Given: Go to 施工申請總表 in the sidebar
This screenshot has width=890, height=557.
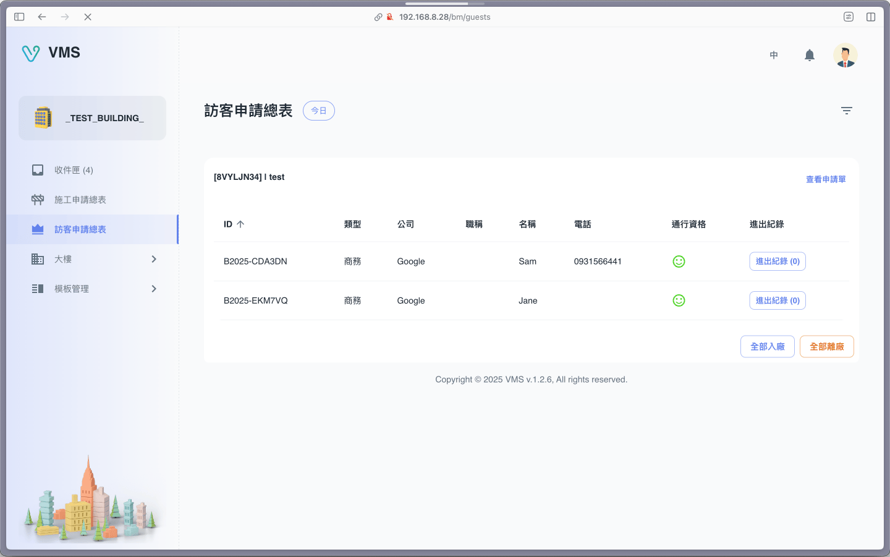Looking at the screenshot, I should pos(80,200).
